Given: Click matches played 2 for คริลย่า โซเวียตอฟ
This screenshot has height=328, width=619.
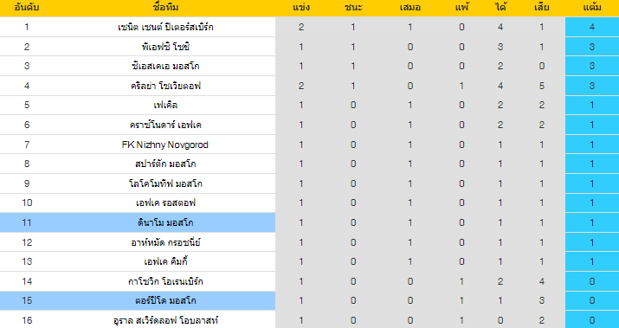Looking at the screenshot, I should (x=301, y=86).
